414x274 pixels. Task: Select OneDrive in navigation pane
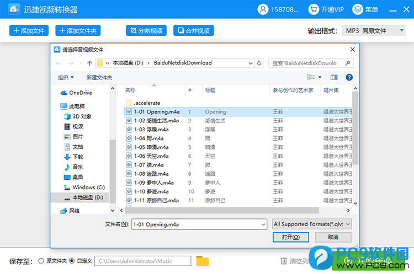click(77, 93)
